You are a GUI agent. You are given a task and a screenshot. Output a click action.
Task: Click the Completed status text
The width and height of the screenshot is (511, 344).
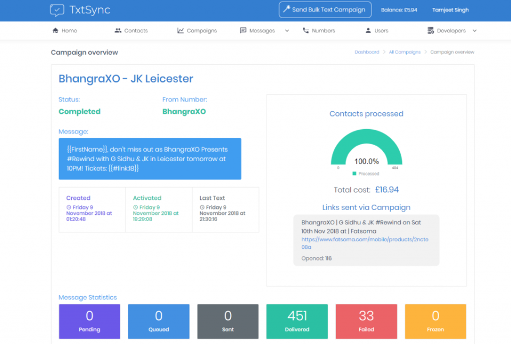[79, 112]
